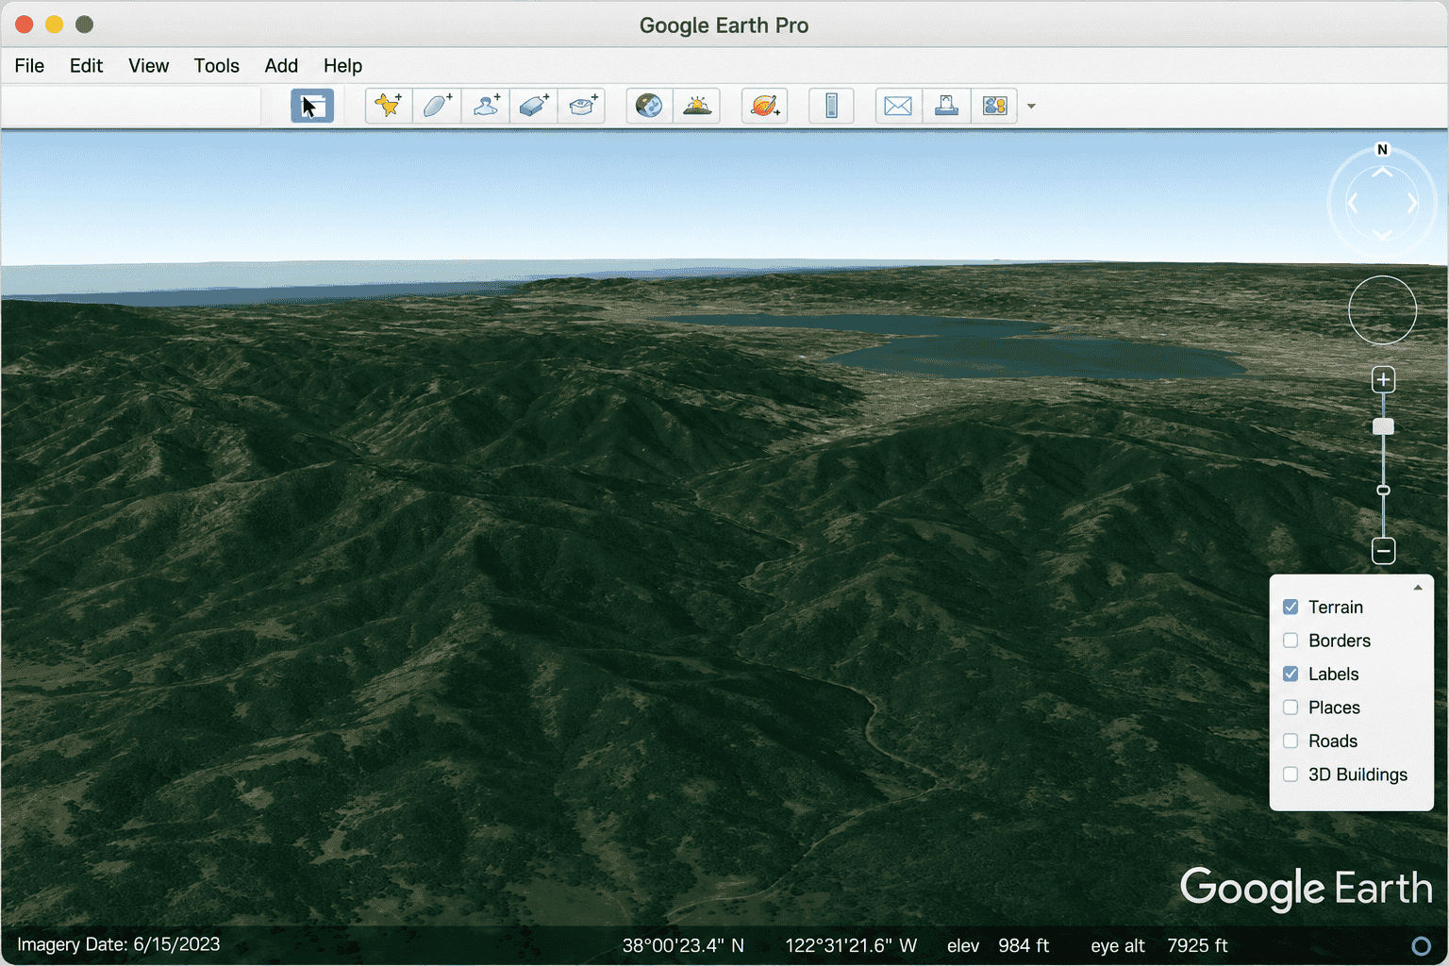Uncheck the Labels layer
This screenshot has width=1449, height=966.
[x=1291, y=674]
